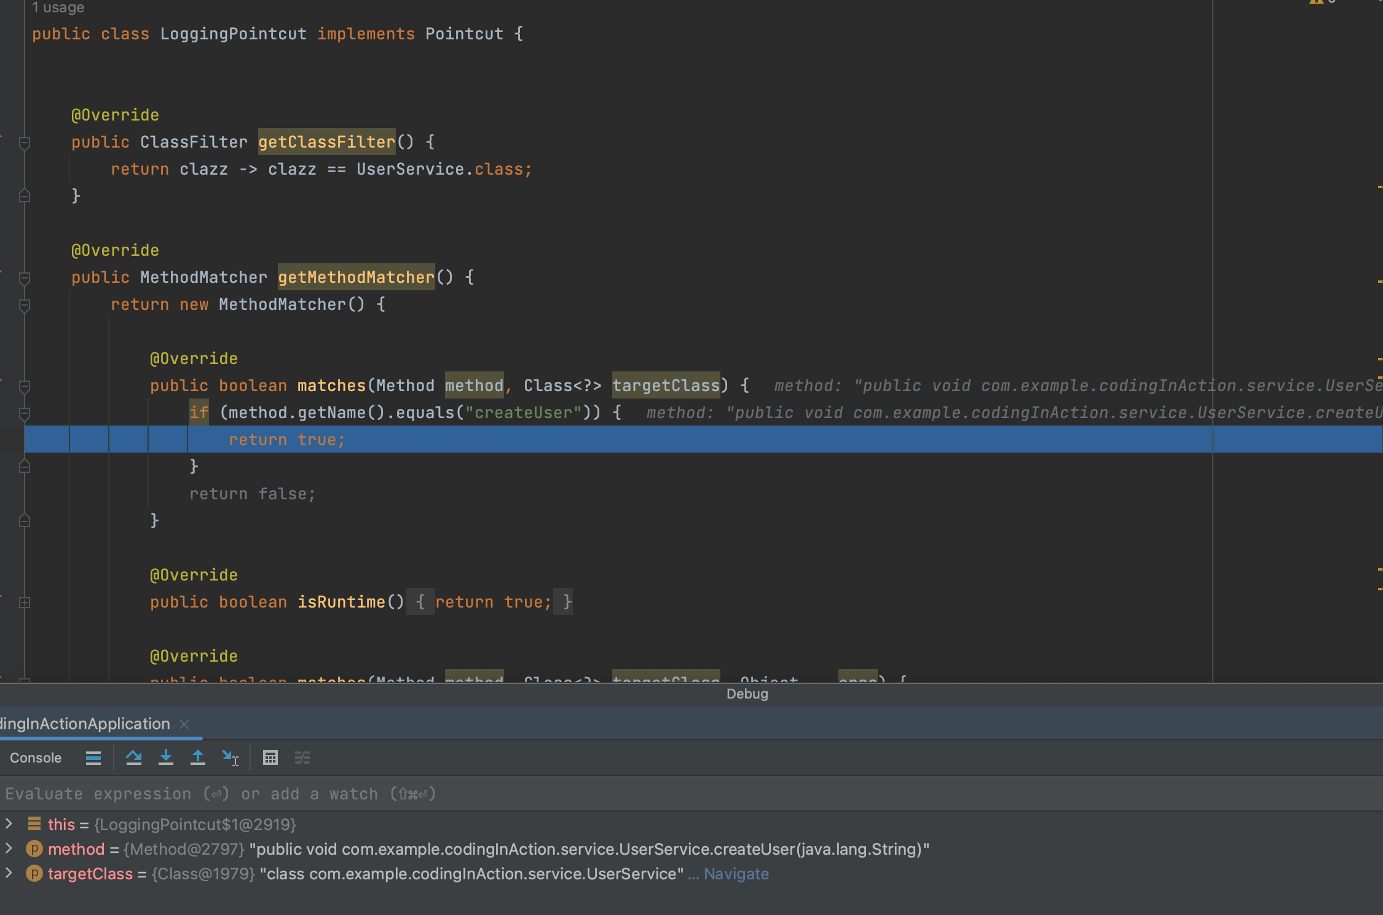Expand the folded isRuntime method
The width and height of the screenshot is (1383, 915).
click(25, 603)
